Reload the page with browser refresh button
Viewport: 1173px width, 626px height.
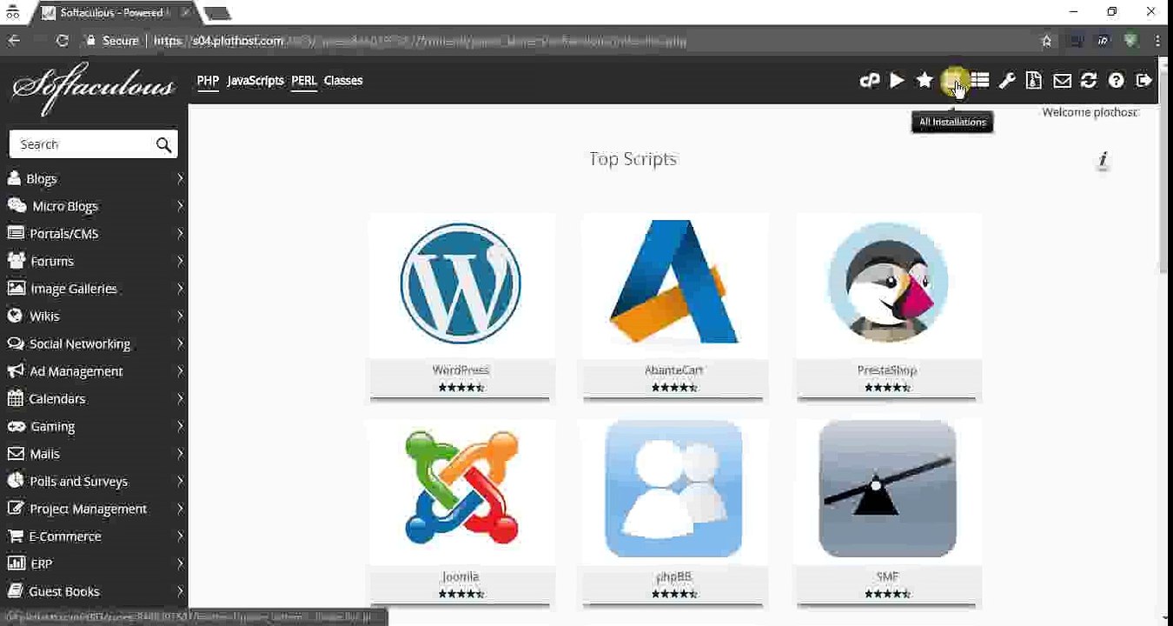[62, 41]
